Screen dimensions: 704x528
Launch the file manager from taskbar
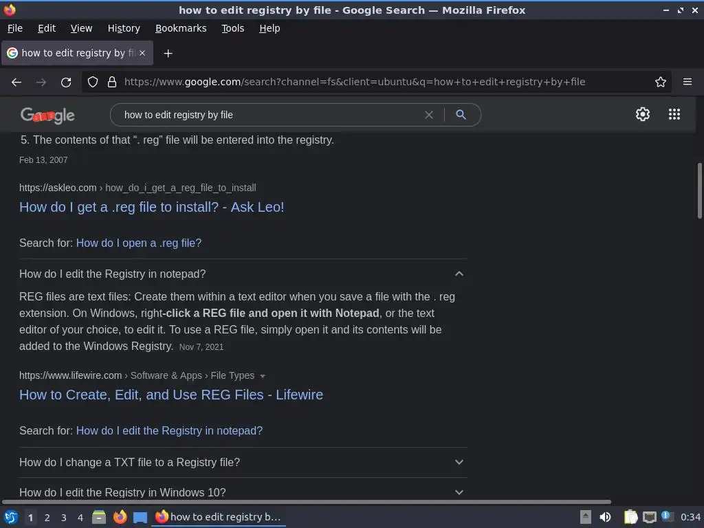[99, 517]
